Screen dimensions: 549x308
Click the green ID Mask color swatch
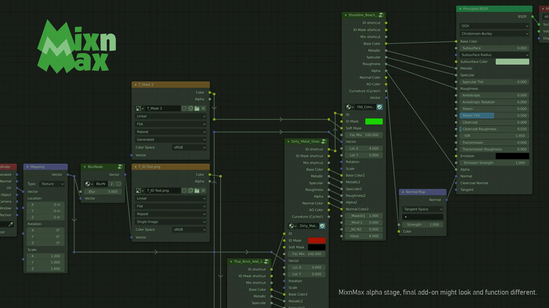pyautogui.click(x=374, y=121)
